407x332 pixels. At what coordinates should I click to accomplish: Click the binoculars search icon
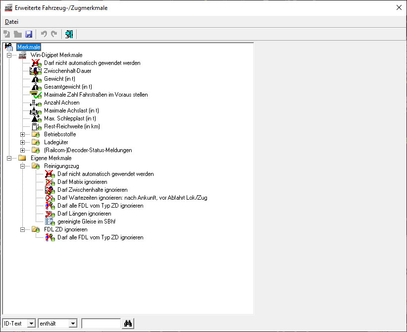point(128,324)
